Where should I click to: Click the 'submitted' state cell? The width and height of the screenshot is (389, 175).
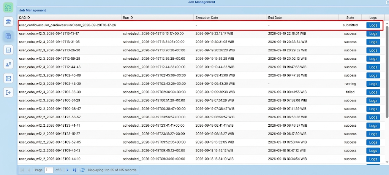click(350, 25)
